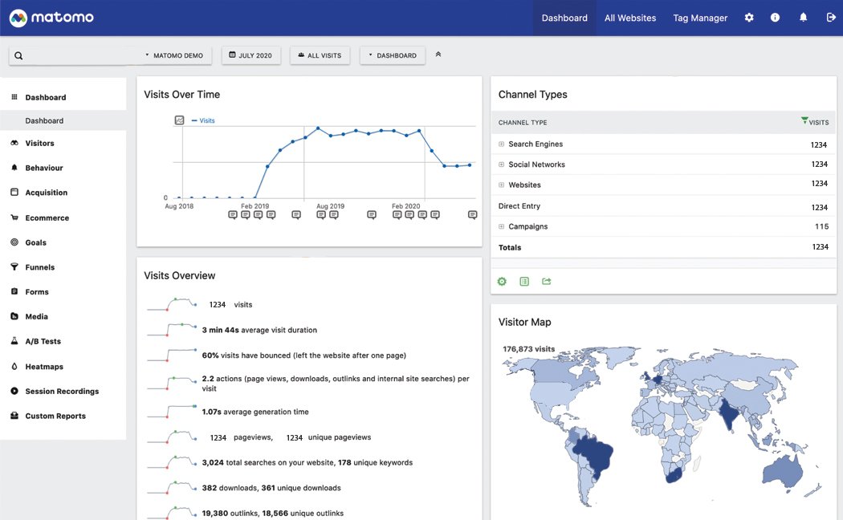Expand the Search Engines row
The image size is (843, 520).
click(x=501, y=144)
